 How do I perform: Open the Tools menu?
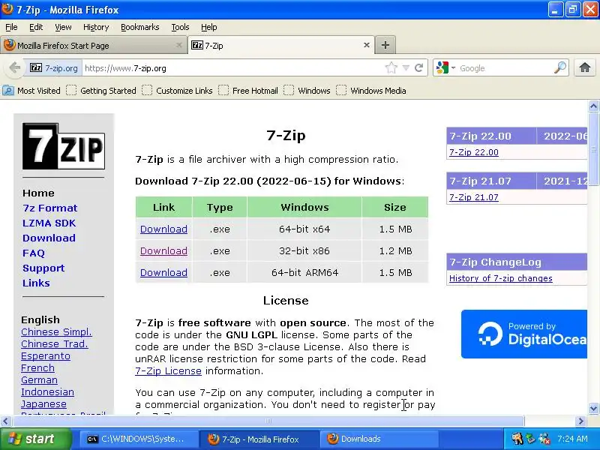click(180, 27)
